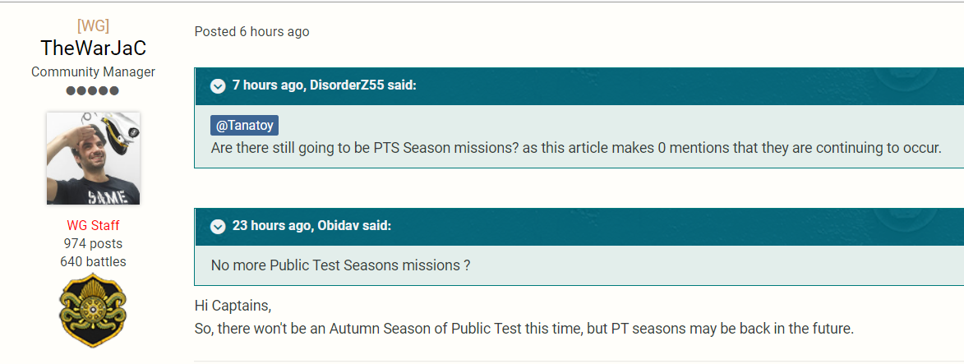Open TheWarJaC profile name link
This screenshot has width=964, height=364.
pyautogui.click(x=94, y=48)
